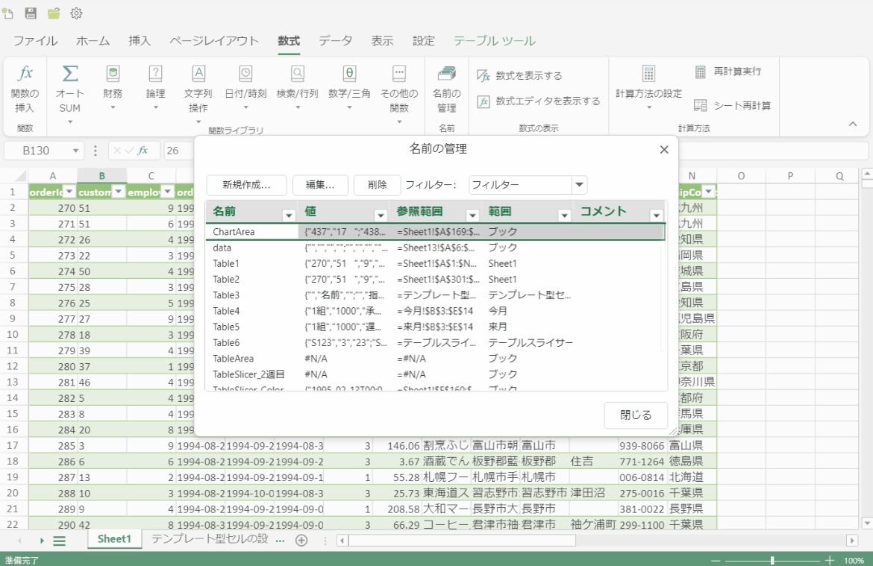Image resolution: width=873 pixels, height=566 pixels.
Task: Click vertical scrollbar down arrow of sheet
Action: 867,523
